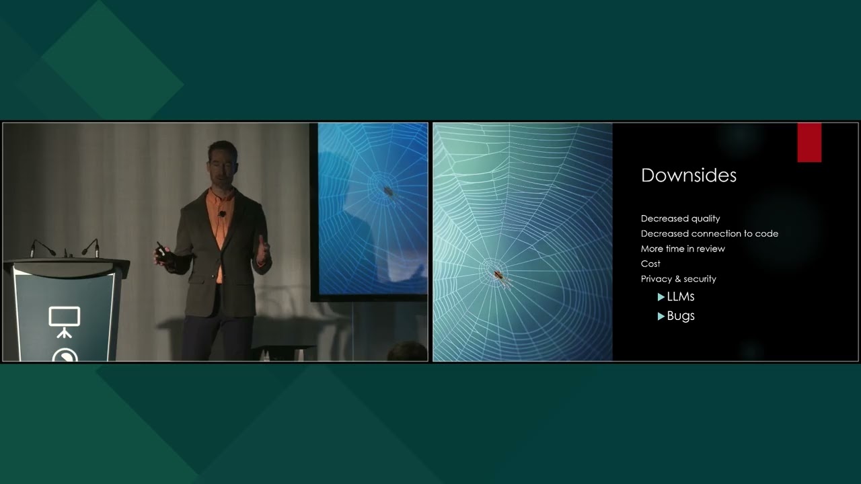The image size is (861, 484).
Task: Click the arrow bullet beside LLMs
Action: pyautogui.click(x=661, y=297)
